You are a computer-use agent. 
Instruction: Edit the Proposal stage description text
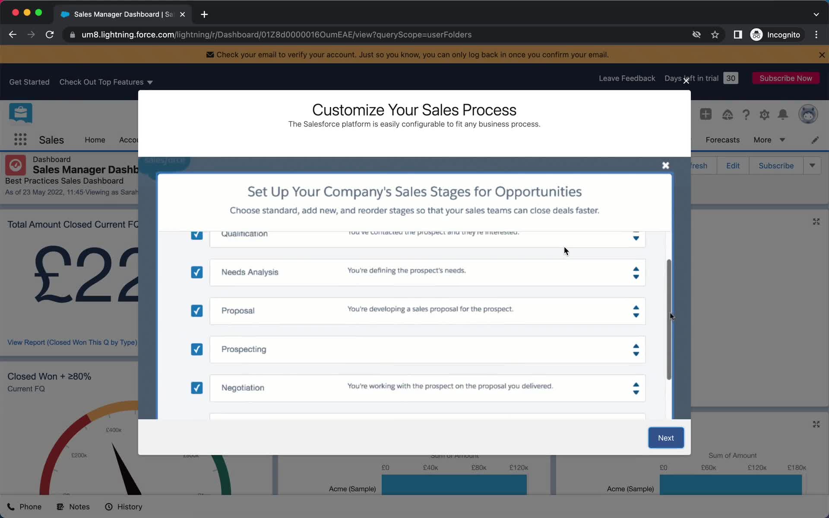pos(430,309)
